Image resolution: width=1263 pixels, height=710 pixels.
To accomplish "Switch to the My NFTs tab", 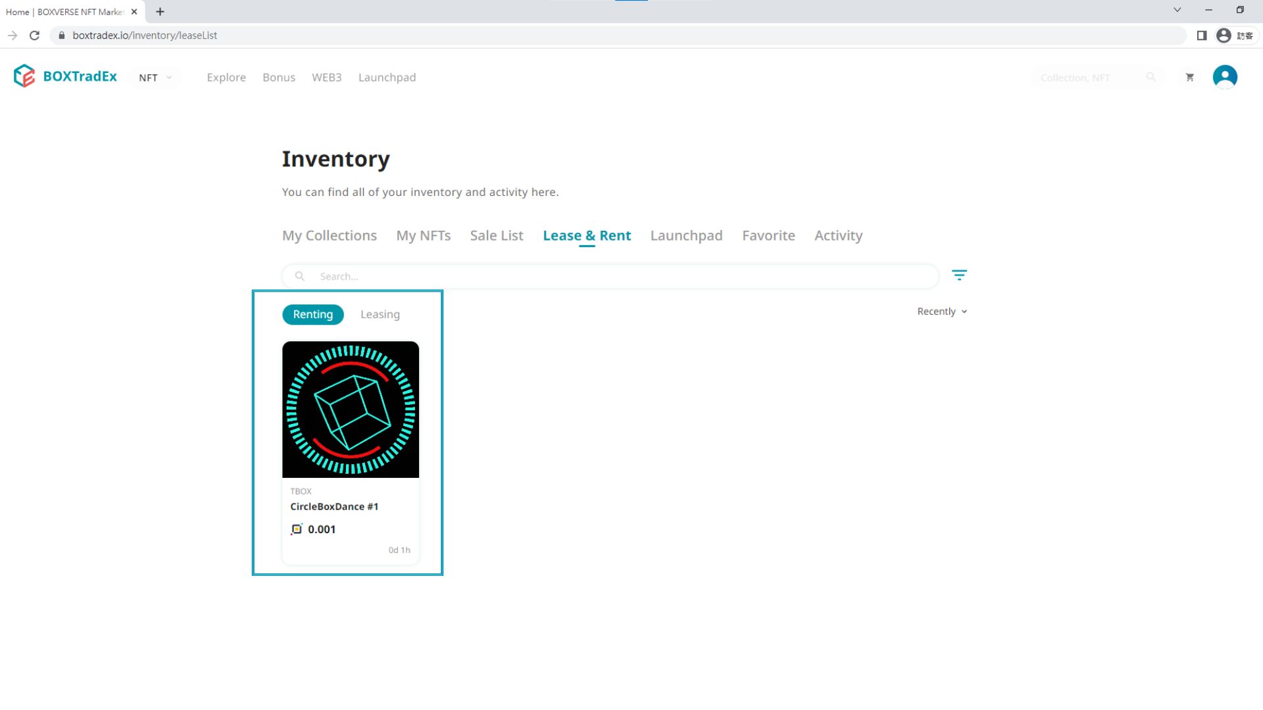I will point(423,235).
